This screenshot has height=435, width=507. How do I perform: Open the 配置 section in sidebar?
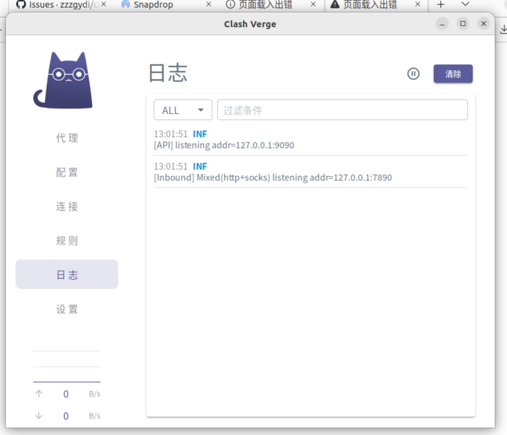coord(67,172)
